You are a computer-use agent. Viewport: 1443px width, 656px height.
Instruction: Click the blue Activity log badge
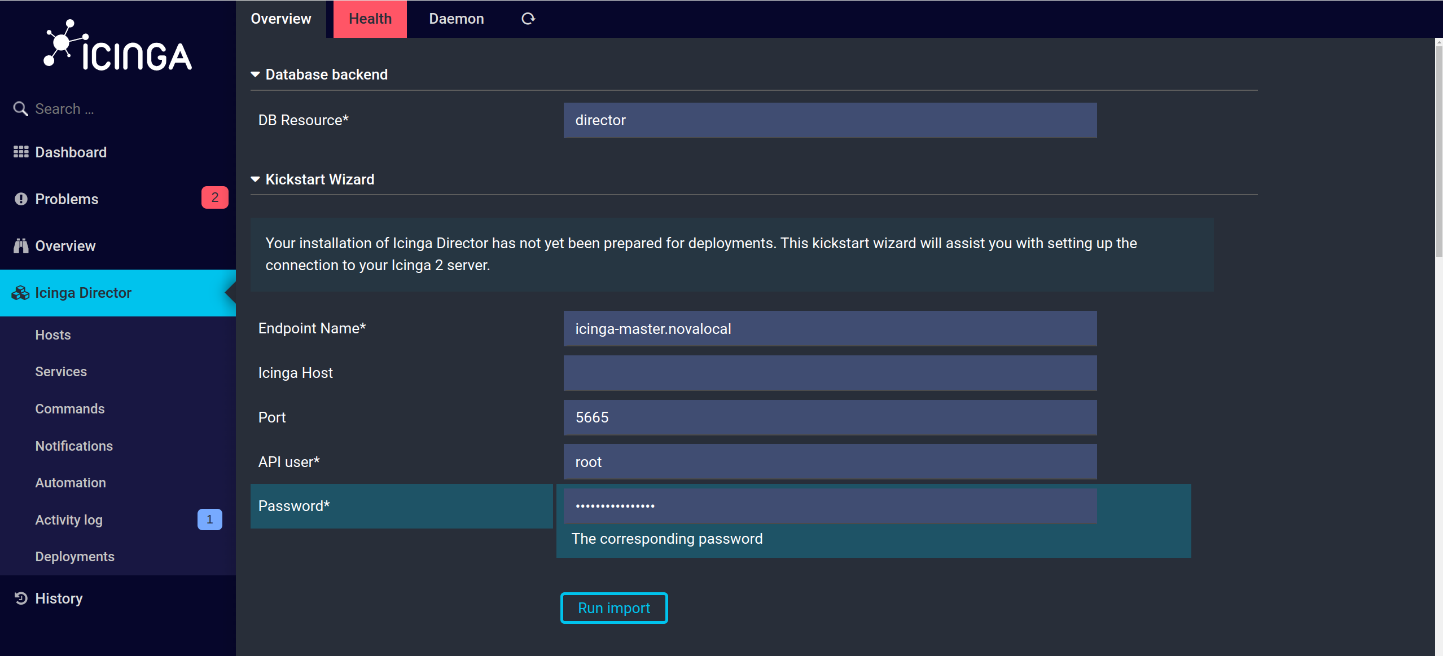click(x=210, y=519)
